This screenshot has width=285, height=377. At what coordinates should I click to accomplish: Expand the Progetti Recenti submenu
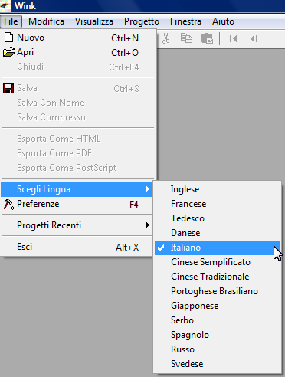click(x=77, y=225)
